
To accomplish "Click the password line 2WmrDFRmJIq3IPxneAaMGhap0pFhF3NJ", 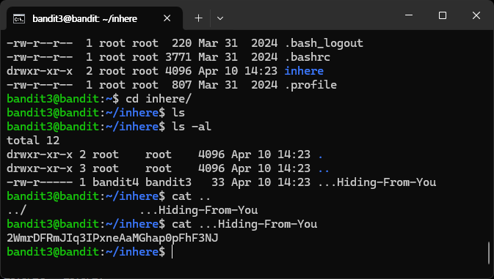I will (x=112, y=238).
